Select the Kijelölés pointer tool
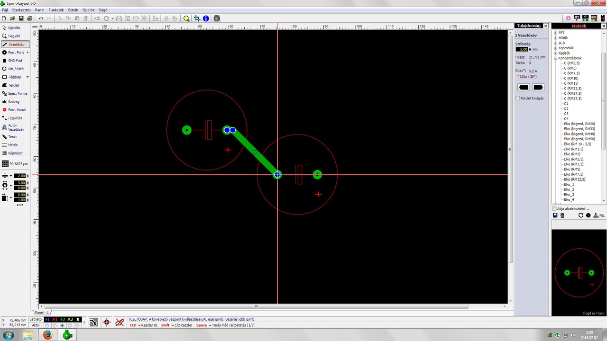607x341 pixels. pos(15,28)
